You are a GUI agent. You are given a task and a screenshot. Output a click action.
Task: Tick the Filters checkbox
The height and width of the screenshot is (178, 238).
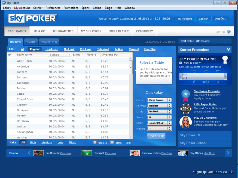(x=112, y=142)
